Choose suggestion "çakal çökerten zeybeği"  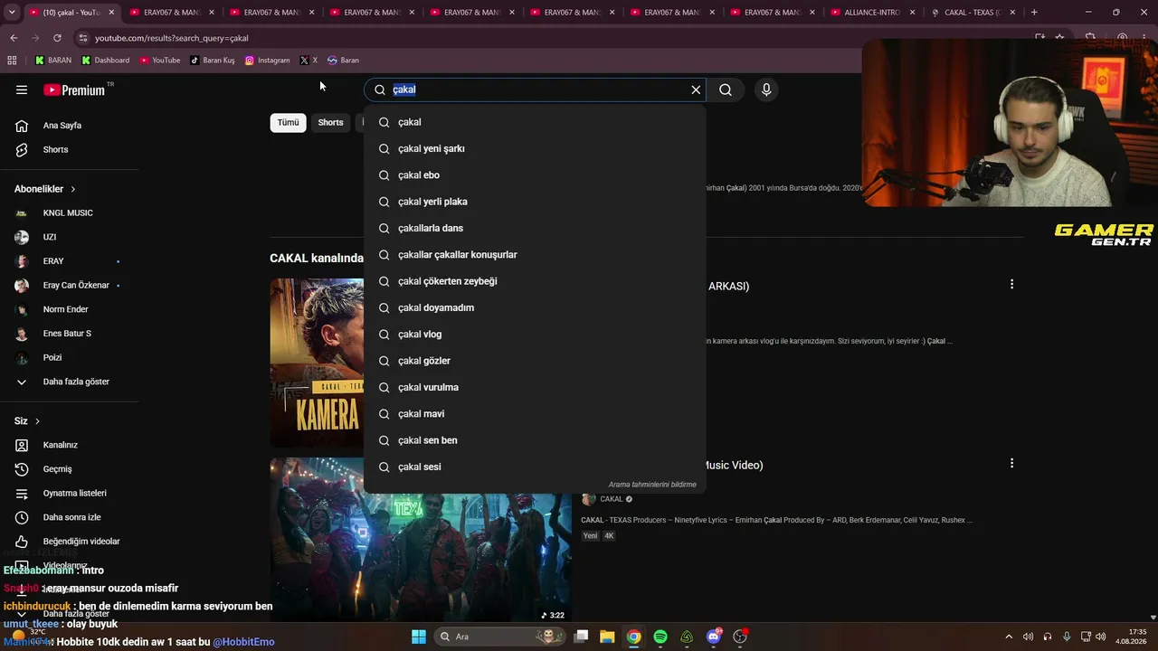pyautogui.click(x=535, y=281)
